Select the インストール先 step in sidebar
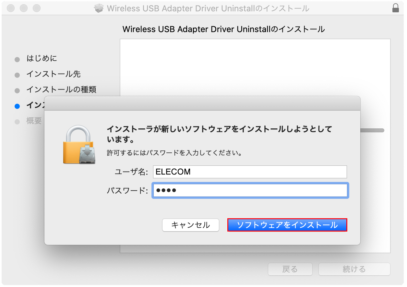The height and width of the screenshot is (287, 407). [53, 74]
